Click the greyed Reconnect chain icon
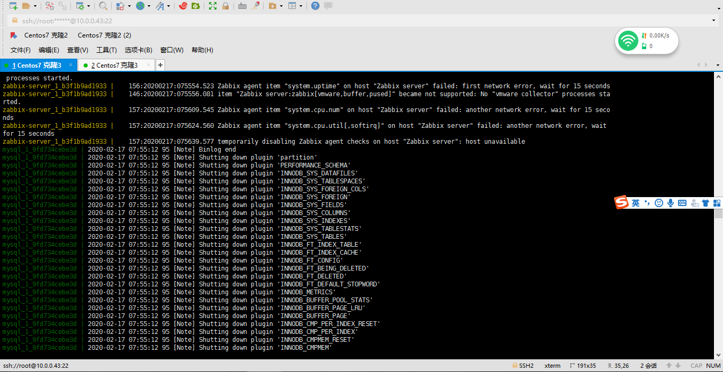The width and height of the screenshot is (723, 372). point(62,6)
